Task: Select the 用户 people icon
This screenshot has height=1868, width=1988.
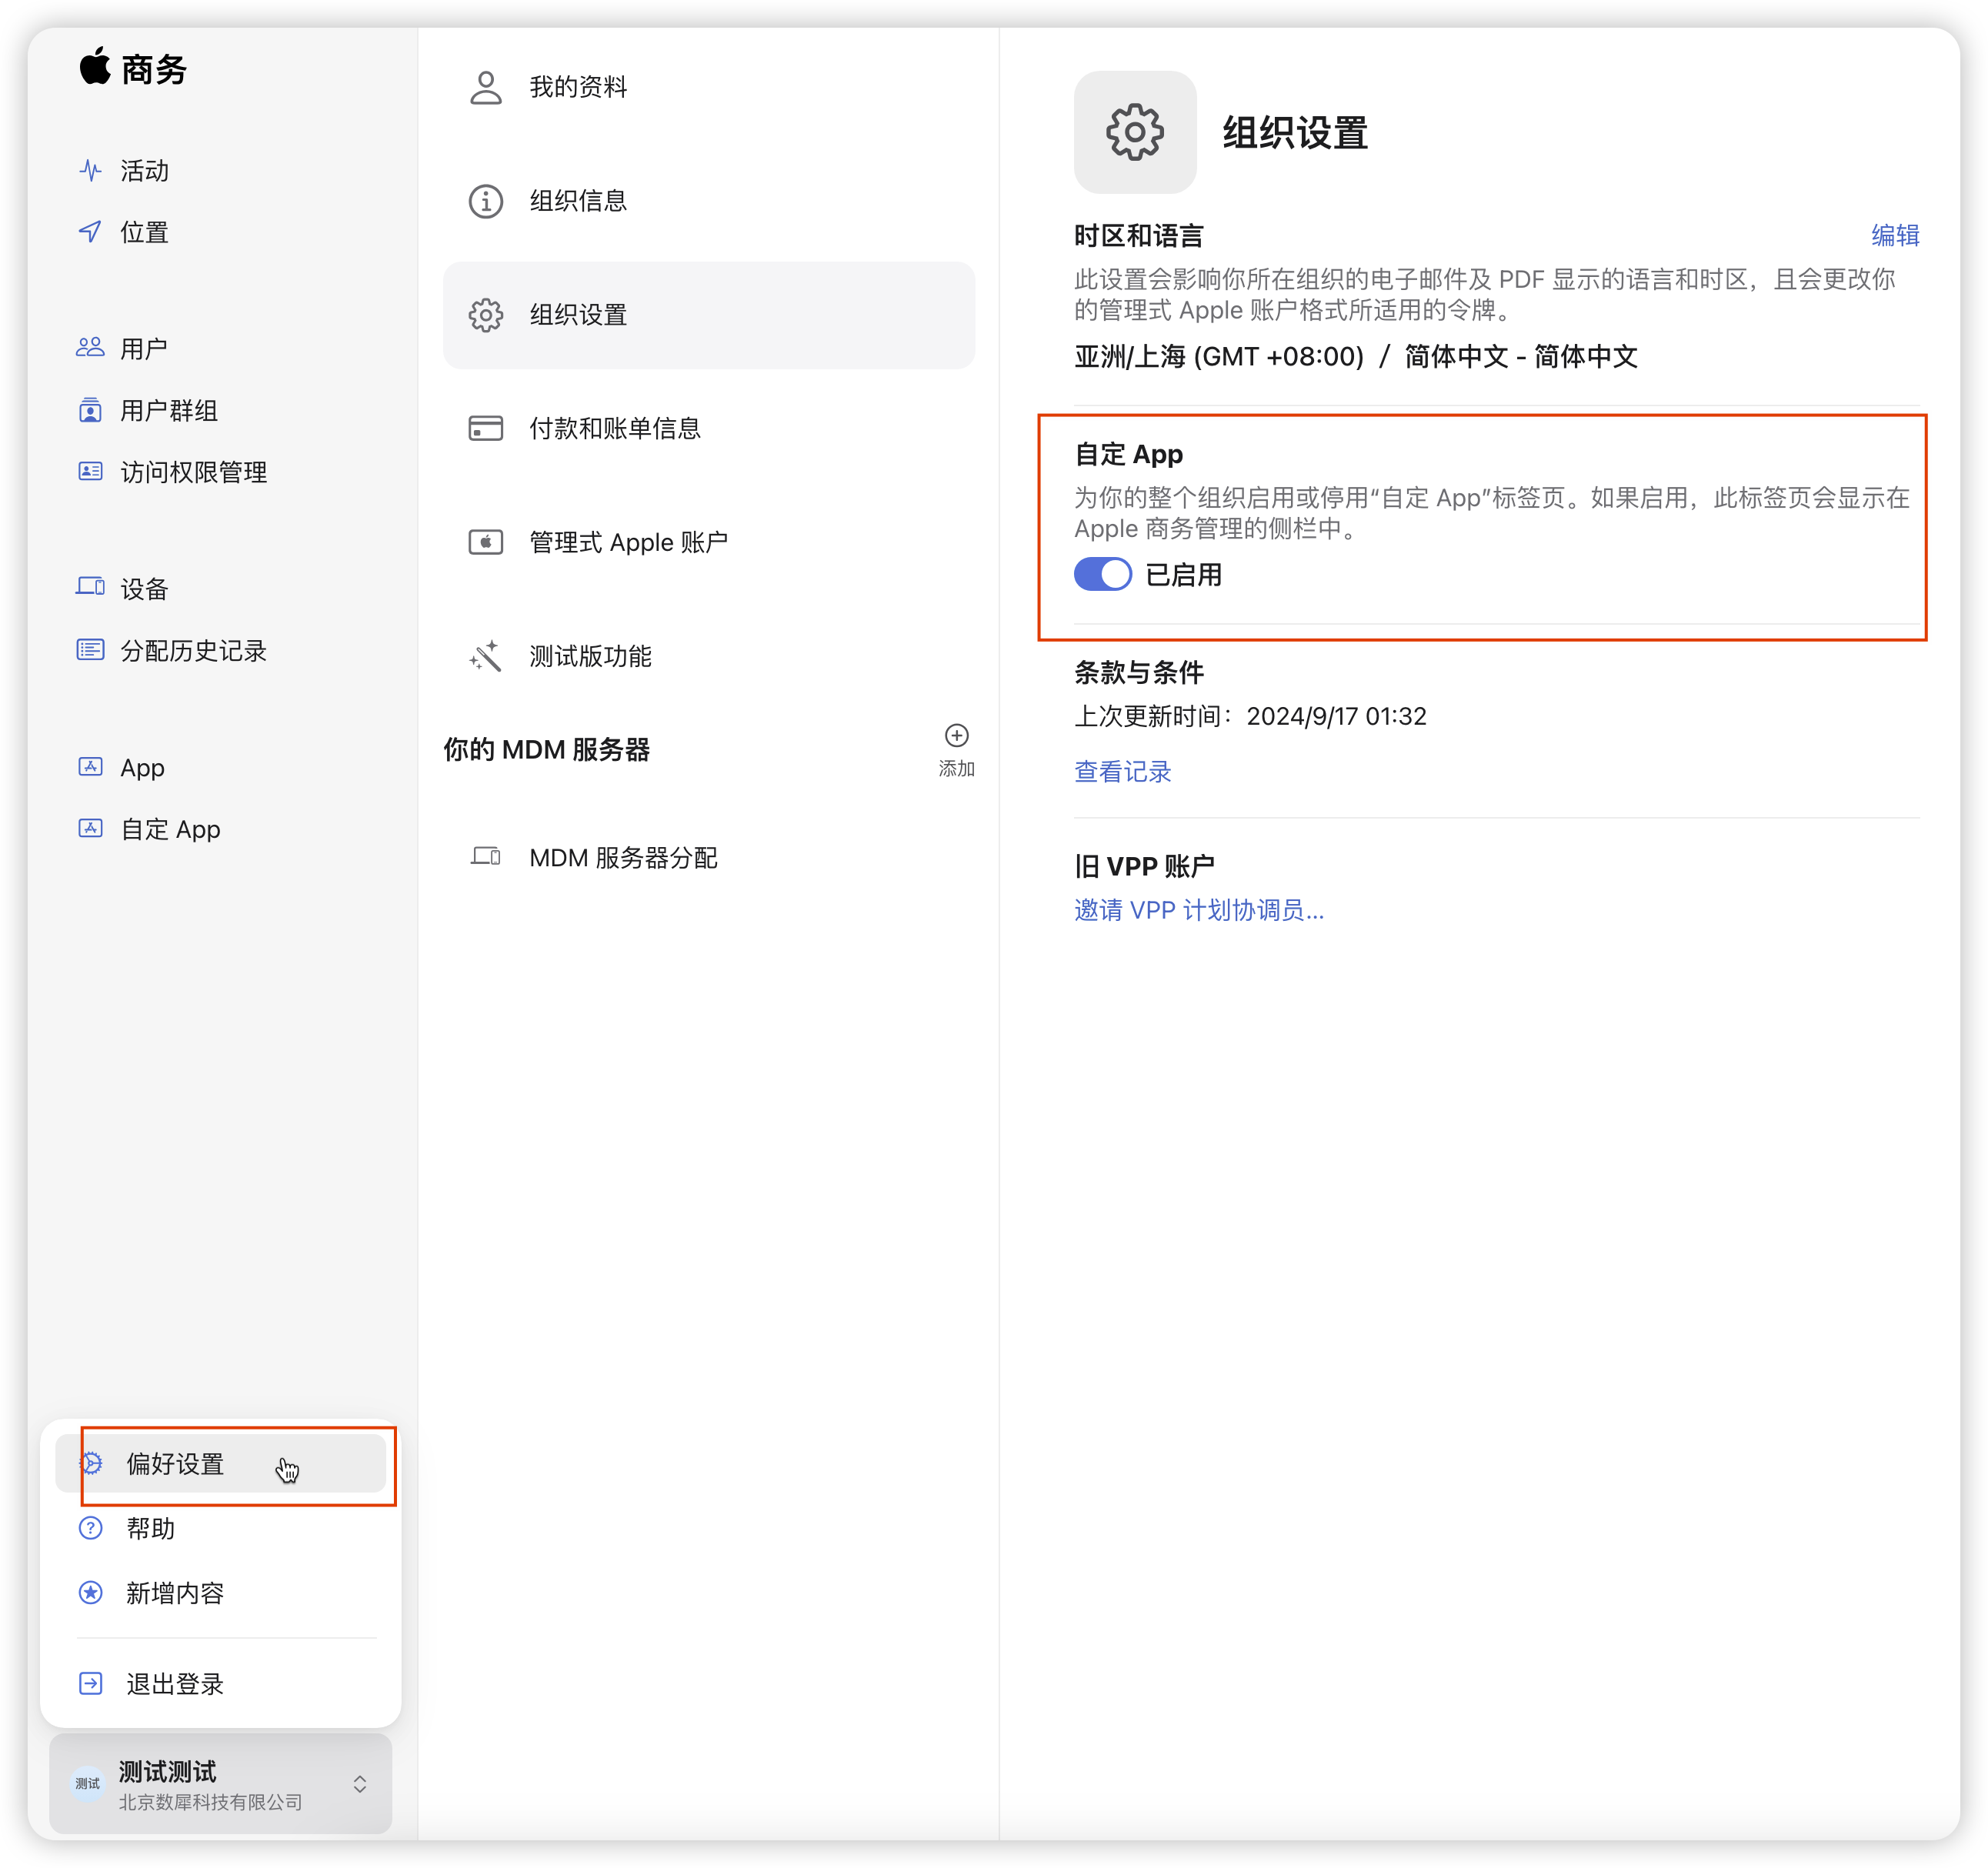Action: click(x=90, y=348)
